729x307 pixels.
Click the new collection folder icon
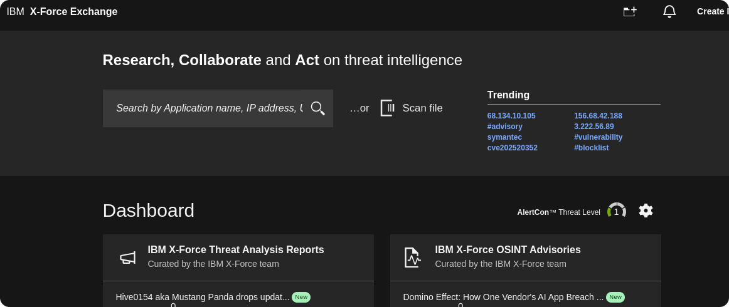630,11
